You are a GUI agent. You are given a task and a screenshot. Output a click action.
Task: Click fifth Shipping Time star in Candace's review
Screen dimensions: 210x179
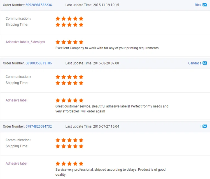click(x=81, y=83)
